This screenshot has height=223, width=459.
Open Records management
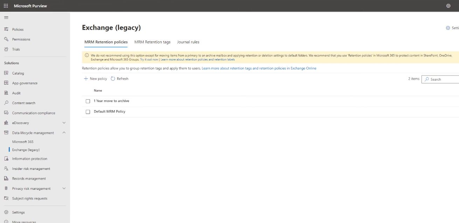tap(28, 178)
